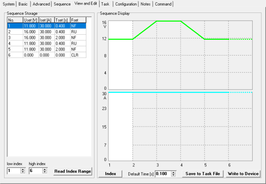Switch to the System tab
This screenshot has width=266, height=184.
click(x=8, y=4)
